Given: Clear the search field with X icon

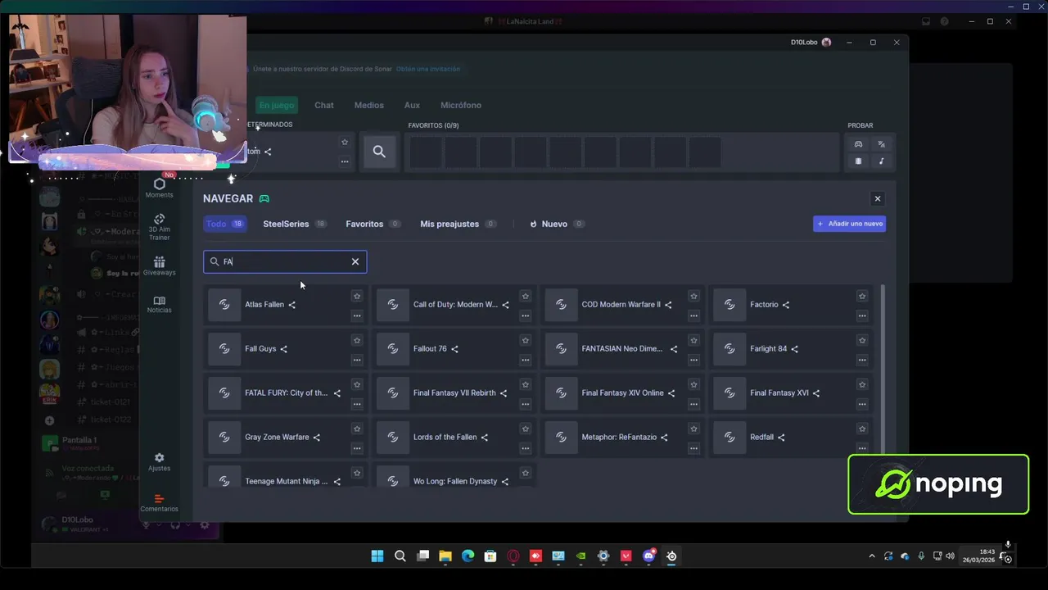Looking at the screenshot, I should (x=355, y=261).
